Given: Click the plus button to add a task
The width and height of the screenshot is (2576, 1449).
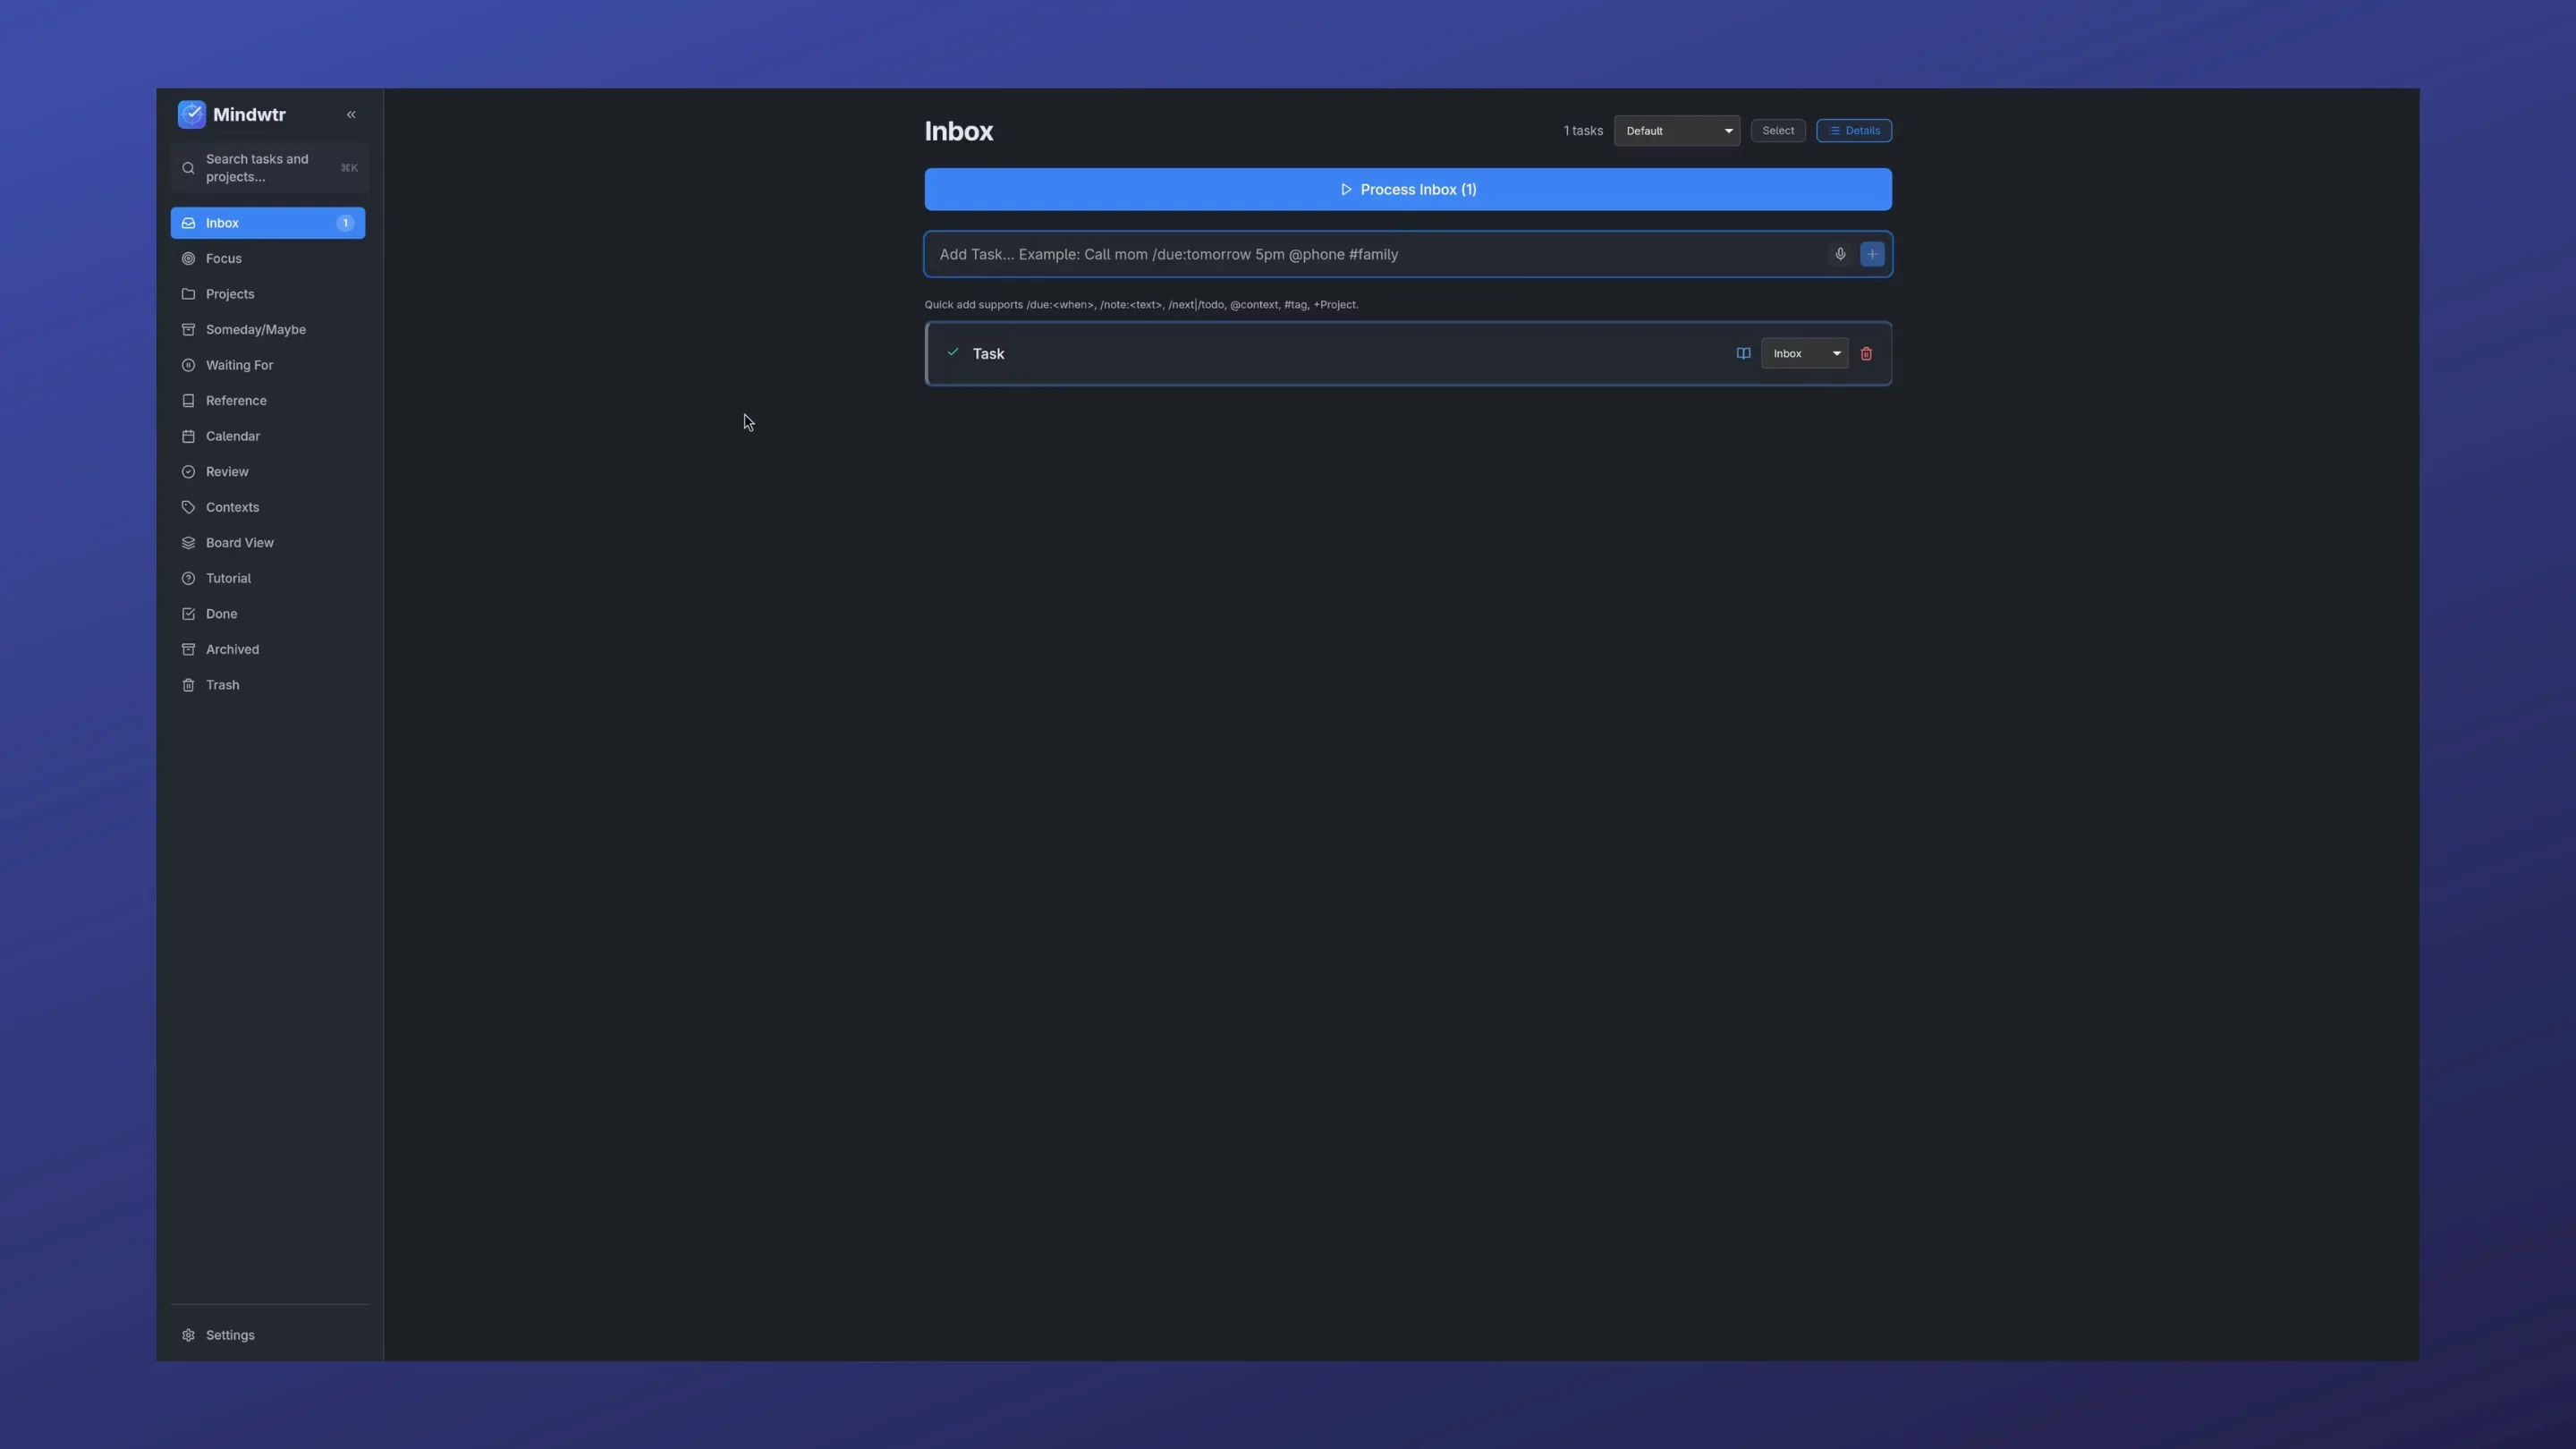Looking at the screenshot, I should point(1871,254).
